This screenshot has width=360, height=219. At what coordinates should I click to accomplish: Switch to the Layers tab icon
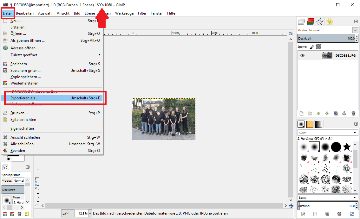[x=301, y=22]
